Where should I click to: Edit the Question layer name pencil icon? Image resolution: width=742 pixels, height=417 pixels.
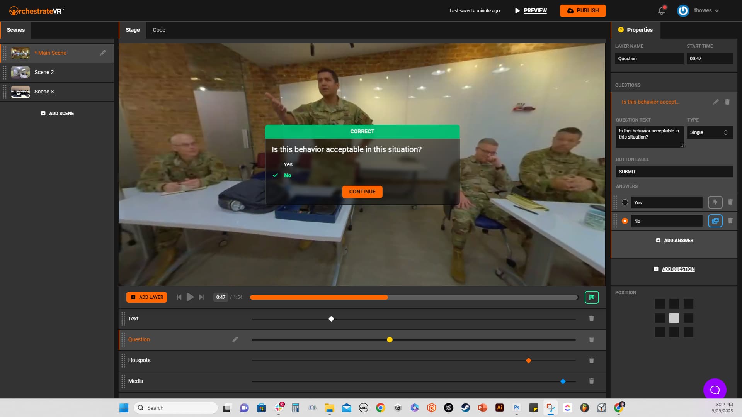click(x=235, y=339)
